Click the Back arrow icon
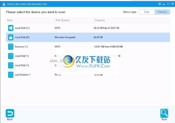Screen dimensions: 175x123 [10, 113]
